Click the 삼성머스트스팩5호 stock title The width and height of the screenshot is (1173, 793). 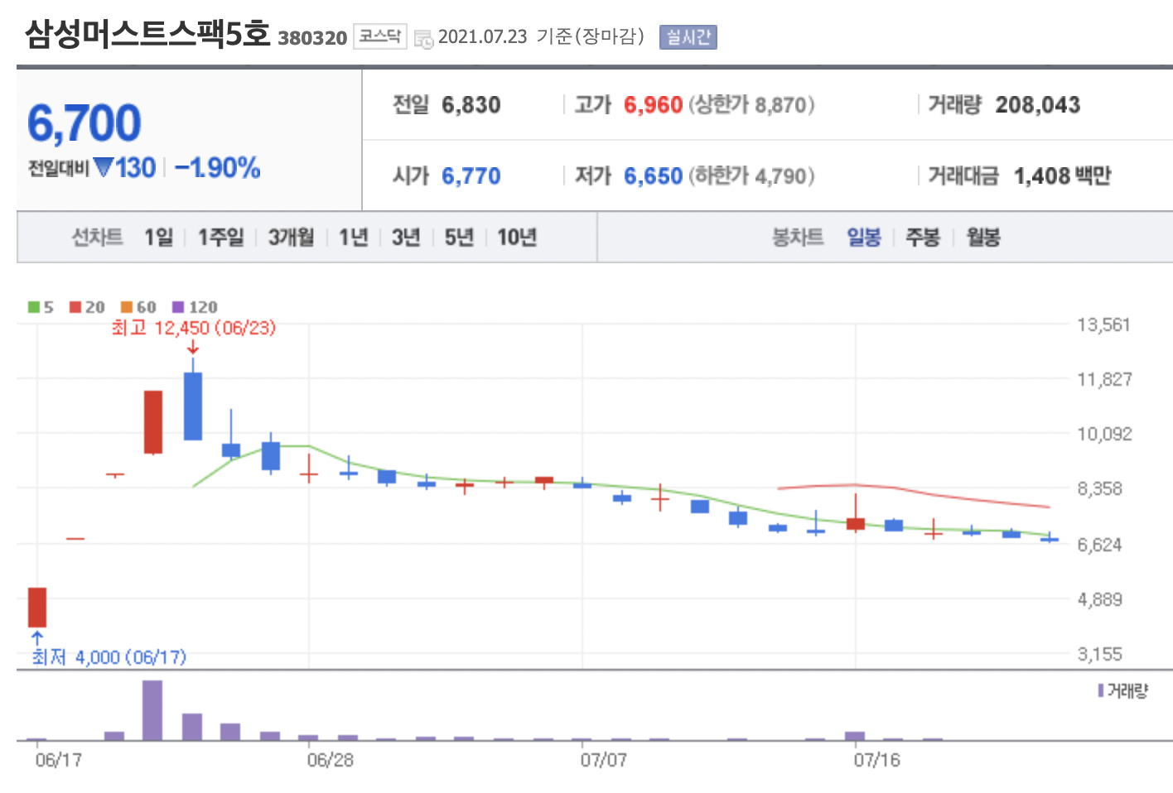point(147,34)
